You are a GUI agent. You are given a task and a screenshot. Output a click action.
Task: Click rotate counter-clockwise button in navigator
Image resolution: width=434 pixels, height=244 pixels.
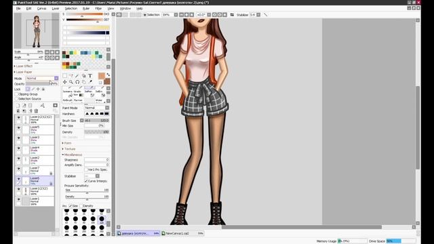[47, 58]
